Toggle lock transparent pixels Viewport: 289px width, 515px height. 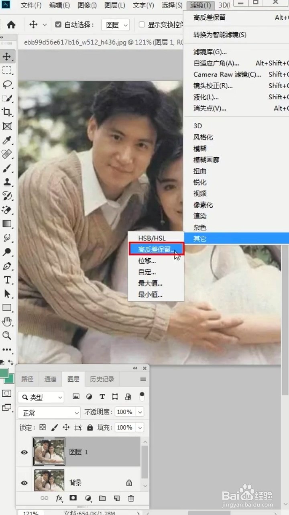(x=43, y=427)
